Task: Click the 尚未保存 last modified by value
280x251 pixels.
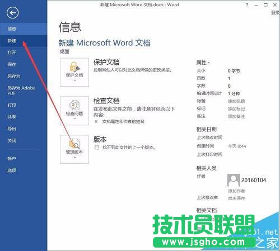Action: coord(236,198)
